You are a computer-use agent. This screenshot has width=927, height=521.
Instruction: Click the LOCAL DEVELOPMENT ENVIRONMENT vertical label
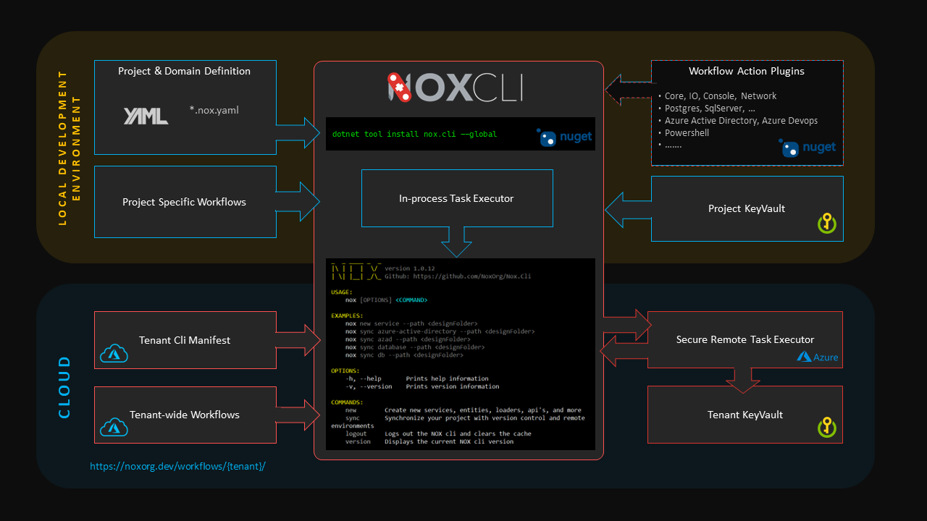(70, 148)
